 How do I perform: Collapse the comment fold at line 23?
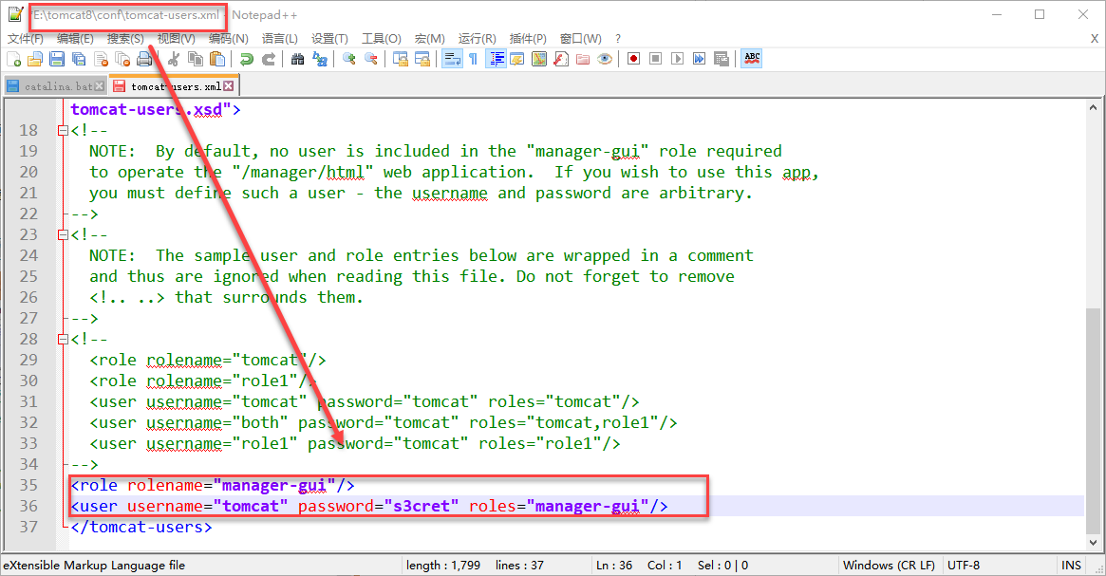(x=63, y=234)
